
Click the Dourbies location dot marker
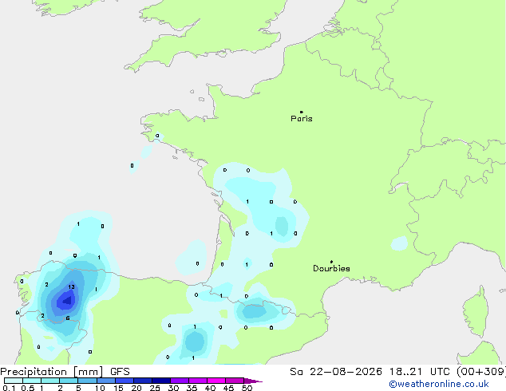tap(331, 262)
